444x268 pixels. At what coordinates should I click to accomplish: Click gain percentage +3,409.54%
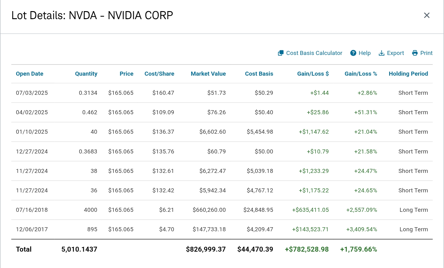pos(362,229)
